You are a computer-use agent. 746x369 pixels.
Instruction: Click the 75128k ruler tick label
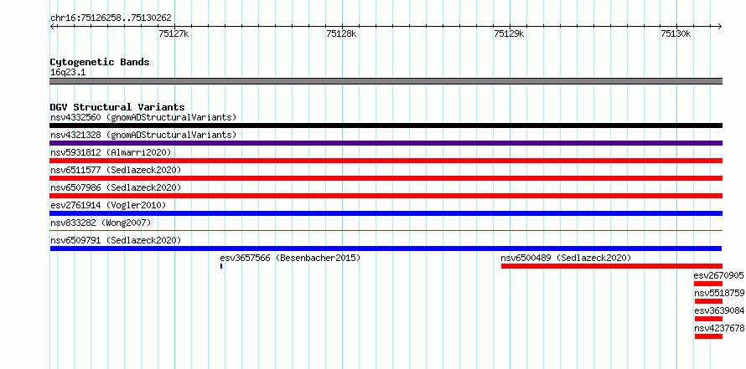click(x=341, y=33)
